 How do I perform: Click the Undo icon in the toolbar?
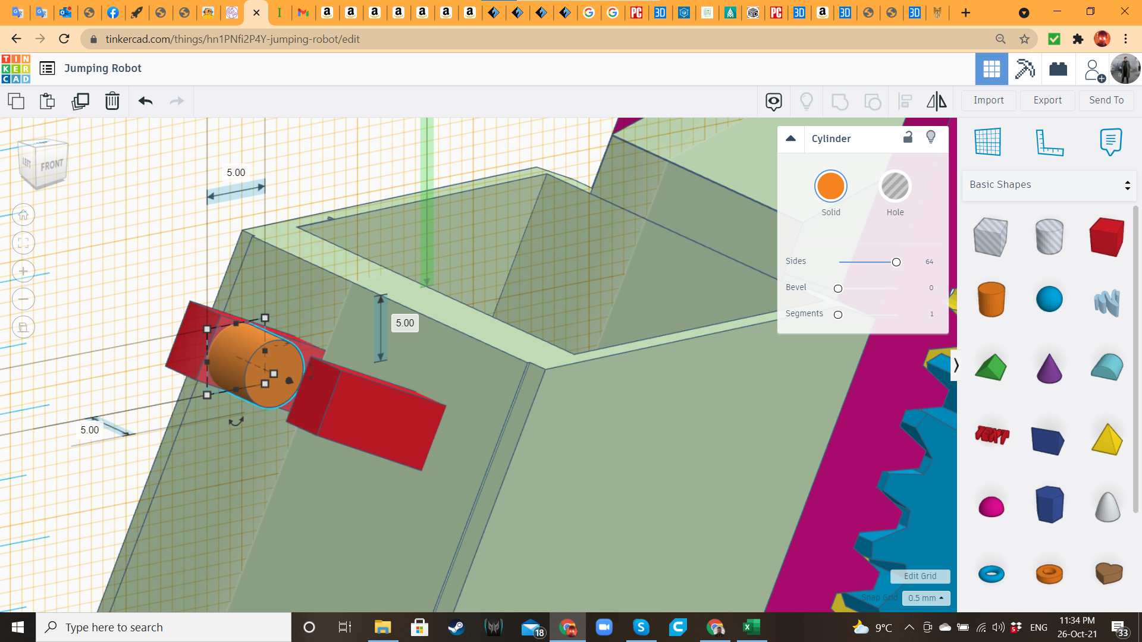pos(145,101)
